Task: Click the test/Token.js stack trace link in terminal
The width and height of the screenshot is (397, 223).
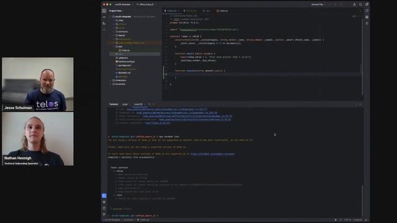Action: tap(157, 123)
